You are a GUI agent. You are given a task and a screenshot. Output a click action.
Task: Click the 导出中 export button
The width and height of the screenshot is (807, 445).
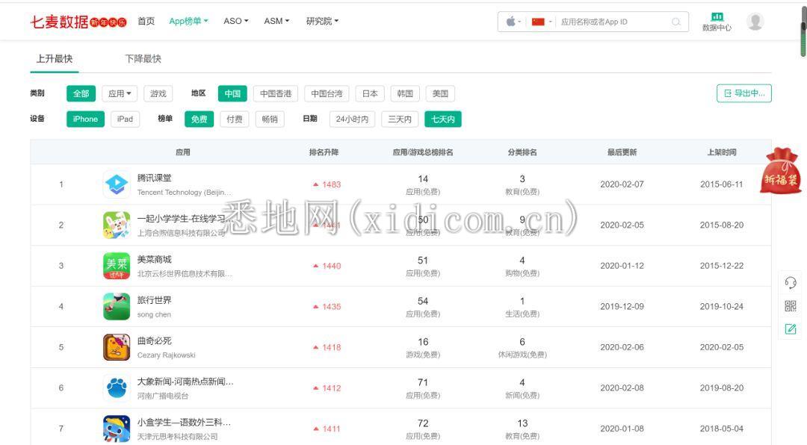(743, 93)
